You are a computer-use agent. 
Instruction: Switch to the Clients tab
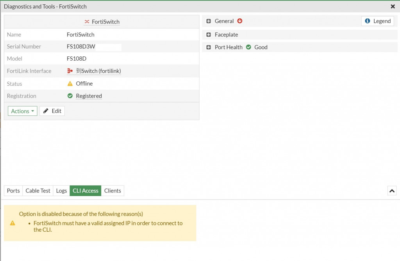click(x=112, y=191)
